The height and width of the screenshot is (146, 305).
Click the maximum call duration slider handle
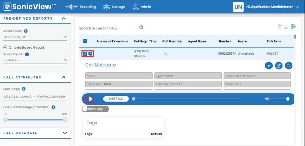point(65,119)
